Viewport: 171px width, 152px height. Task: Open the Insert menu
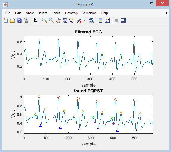tap(42, 13)
